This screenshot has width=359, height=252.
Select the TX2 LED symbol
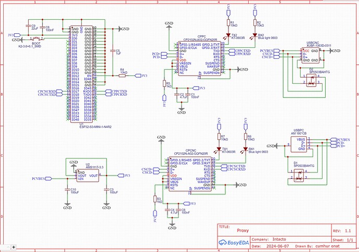point(228,35)
